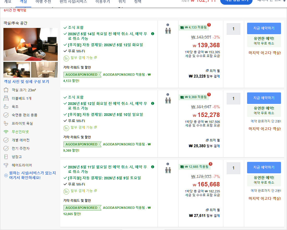Screen dimensions: 287x230
Task: Click AGODASPONSORED tag with 12,665 discount
Action: (x=82, y=208)
